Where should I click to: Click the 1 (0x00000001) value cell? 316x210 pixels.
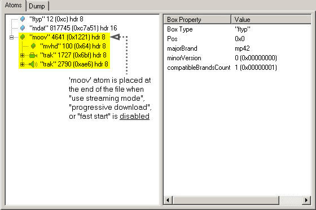(256, 68)
